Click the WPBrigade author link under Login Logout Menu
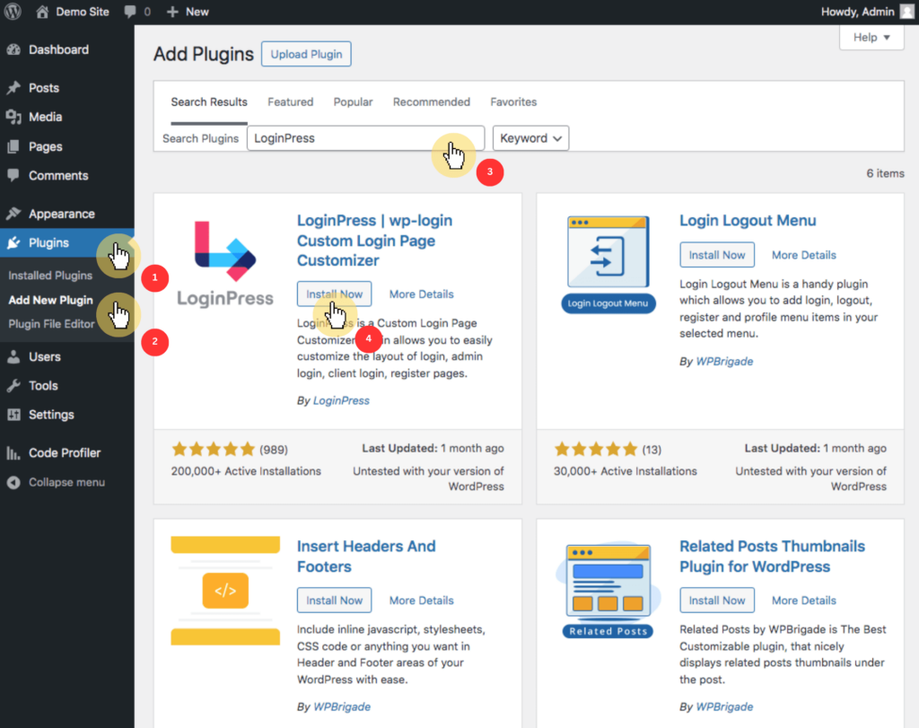This screenshot has width=919, height=728. click(x=724, y=361)
